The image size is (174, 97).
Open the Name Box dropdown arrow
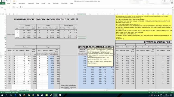[9, 7]
